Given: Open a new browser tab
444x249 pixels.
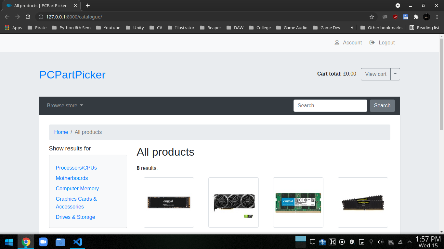Looking at the screenshot, I should point(88,6).
